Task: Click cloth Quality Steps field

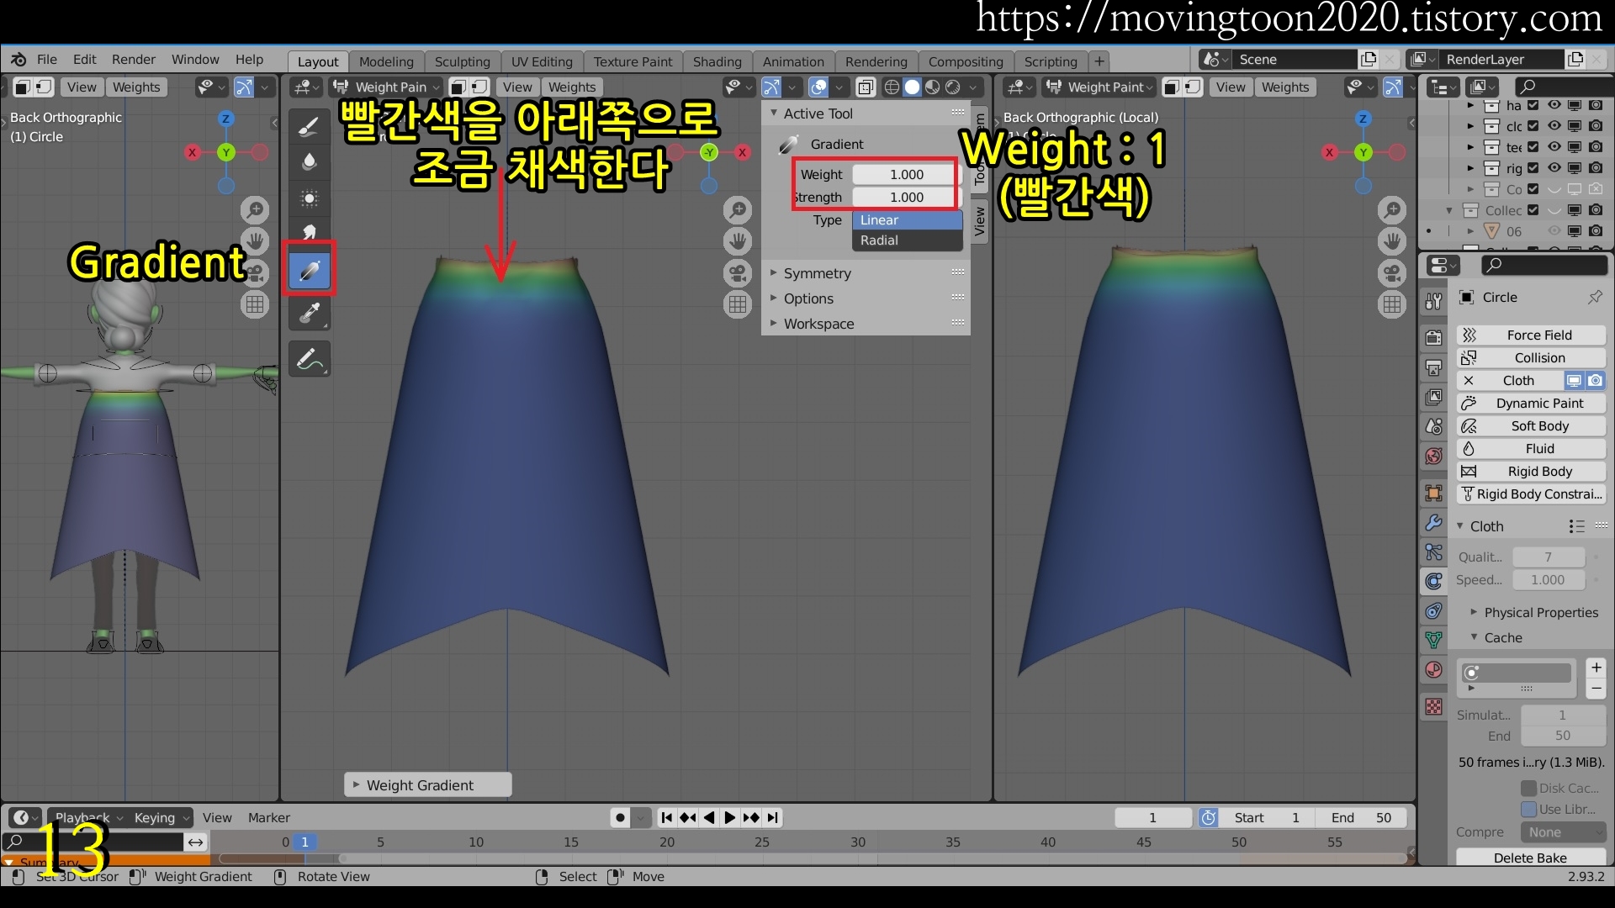Action: coord(1548,557)
